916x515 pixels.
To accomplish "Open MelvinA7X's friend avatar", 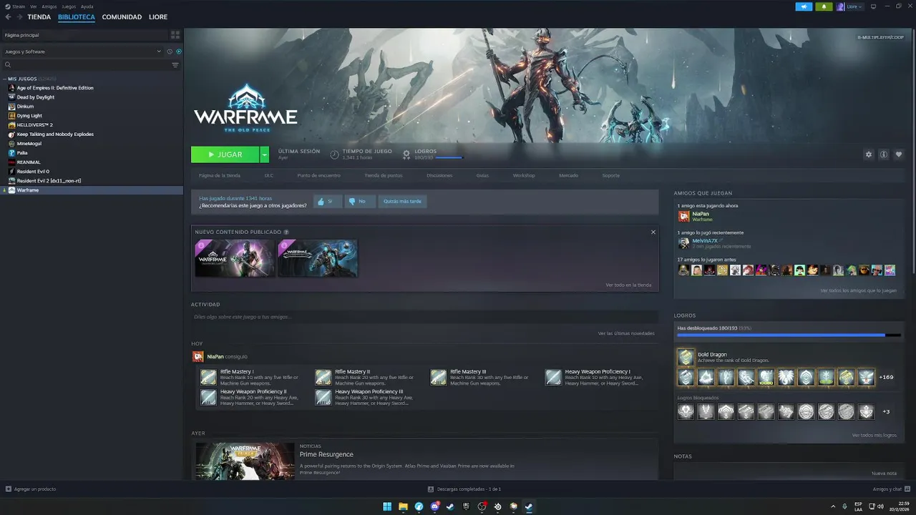I will (x=683, y=243).
